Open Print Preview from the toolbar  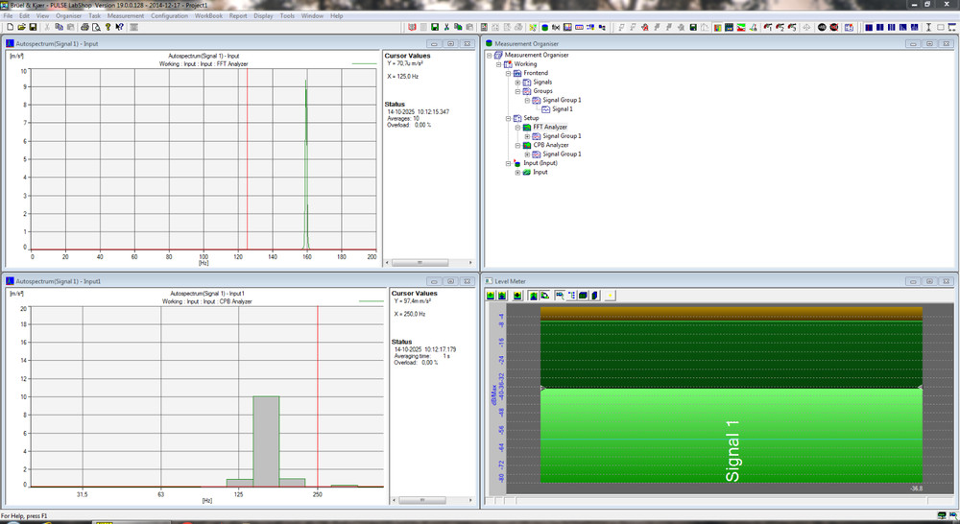coord(95,27)
